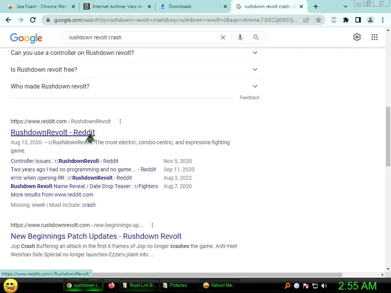Click the Google logo
The width and height of the screenshot is (391, 293).
point(26,38)
